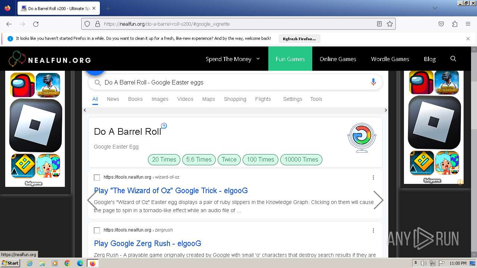
Task: Click the site padlock icon
Action: (x=98, y=24)
